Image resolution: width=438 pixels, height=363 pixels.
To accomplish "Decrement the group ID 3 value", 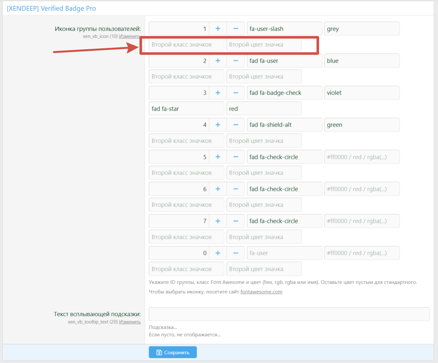I will (236, 93).
